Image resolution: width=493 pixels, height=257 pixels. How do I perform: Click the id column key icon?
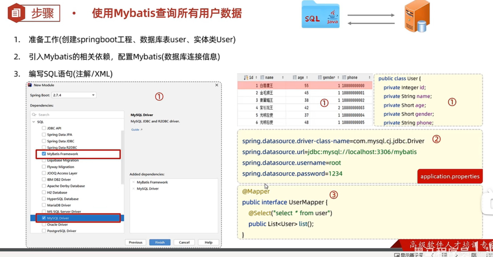tap(246, 78)
